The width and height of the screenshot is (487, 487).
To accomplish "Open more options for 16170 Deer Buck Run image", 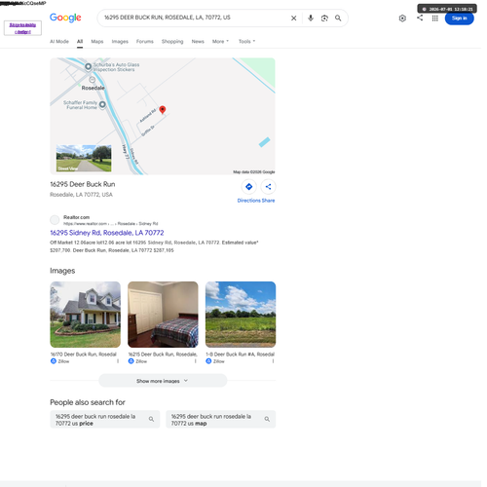I will (118, 361).
